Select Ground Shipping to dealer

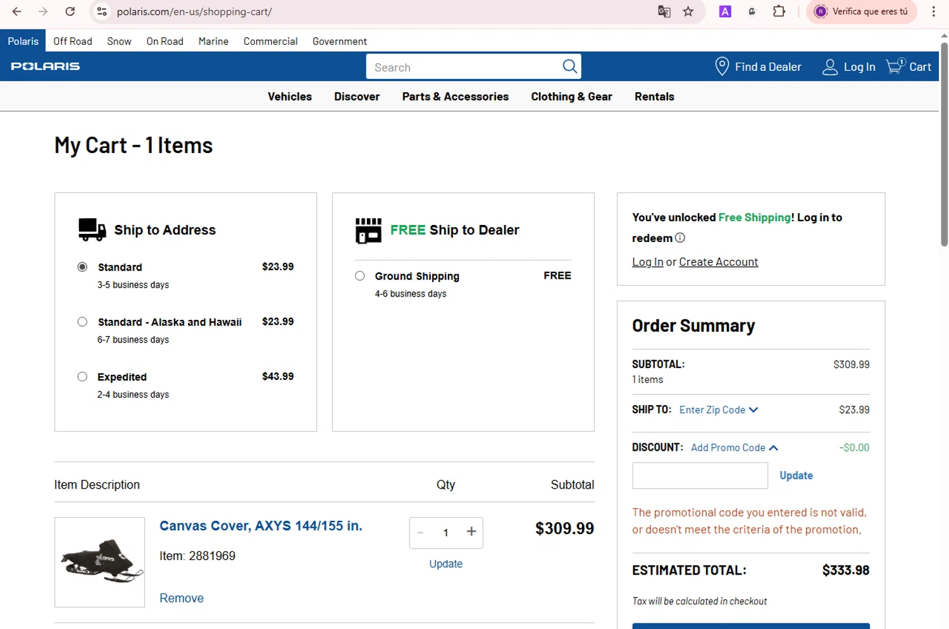tap(360, 276)
